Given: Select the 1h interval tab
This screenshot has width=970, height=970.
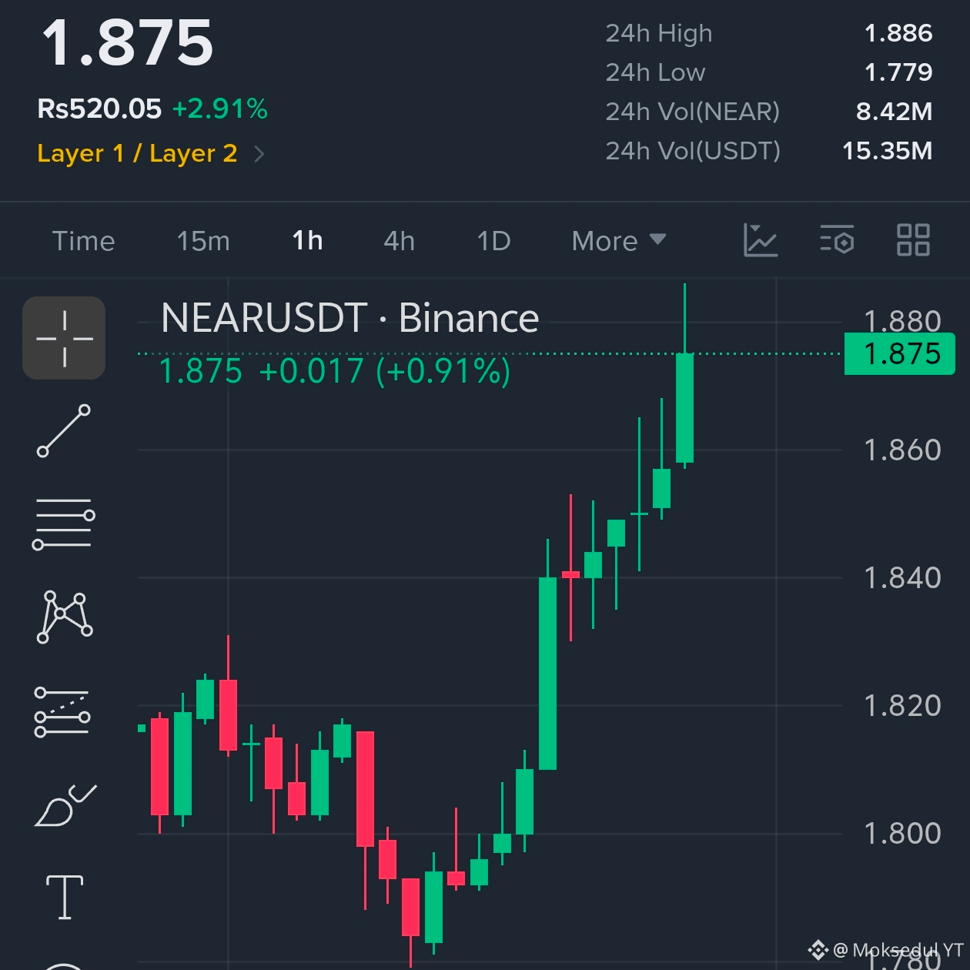Looking at the screenshot, I should 307,241.
